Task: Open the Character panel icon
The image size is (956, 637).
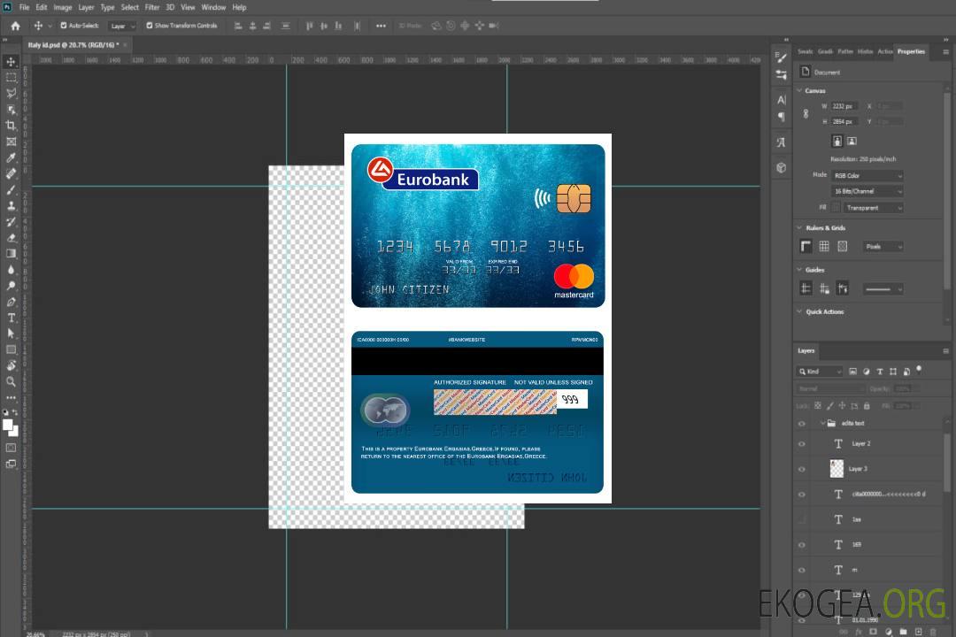Action: (x=782, y=100)
